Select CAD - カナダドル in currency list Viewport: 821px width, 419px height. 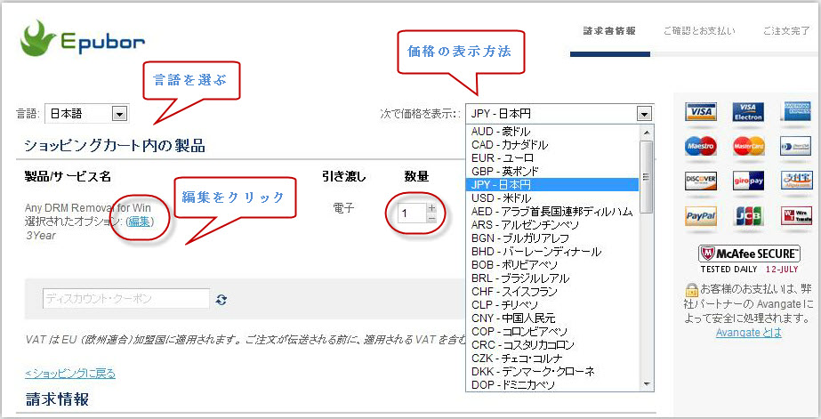553,144
